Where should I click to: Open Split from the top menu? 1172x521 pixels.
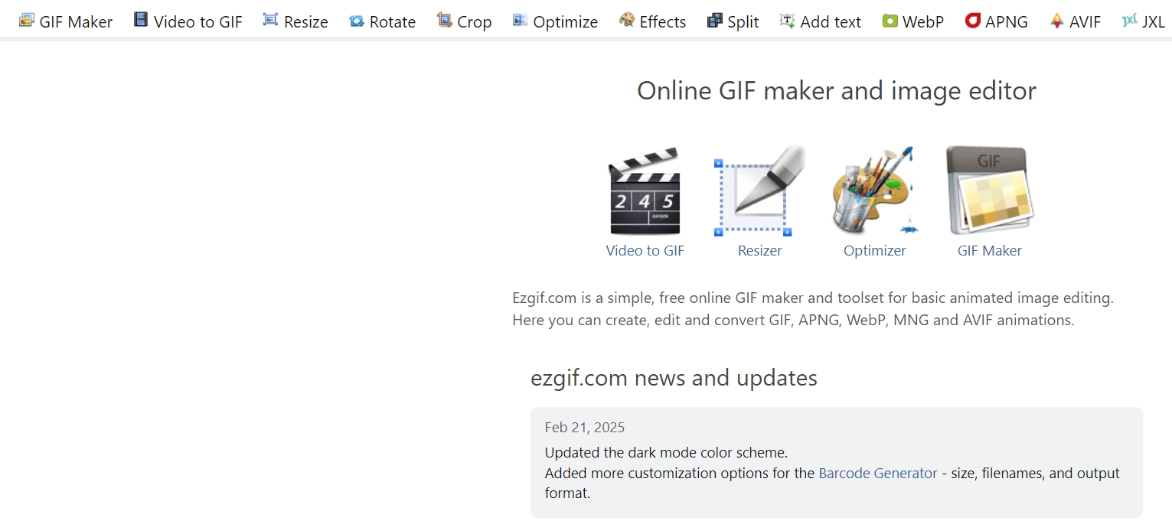point(743,22)
